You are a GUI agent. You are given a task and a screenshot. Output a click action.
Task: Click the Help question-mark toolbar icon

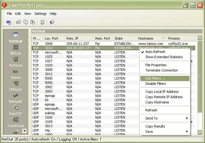(x=52, y=22)
